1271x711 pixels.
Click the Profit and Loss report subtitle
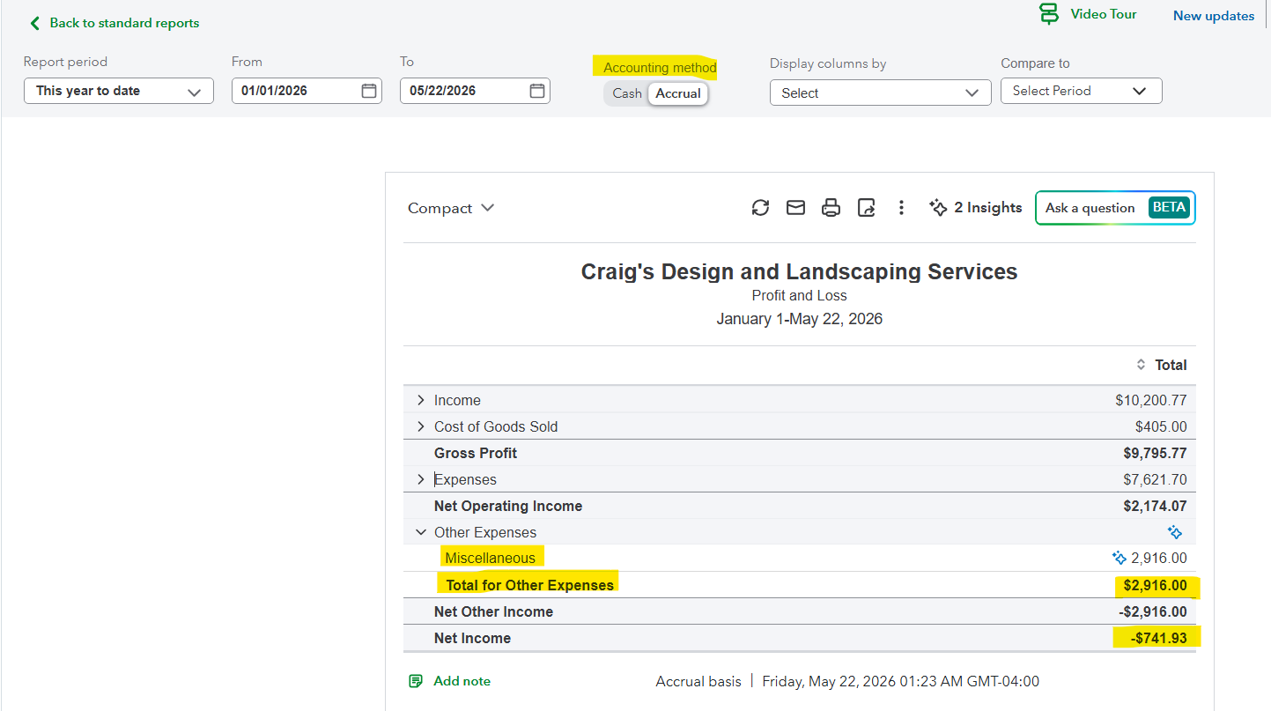[800, 296]
